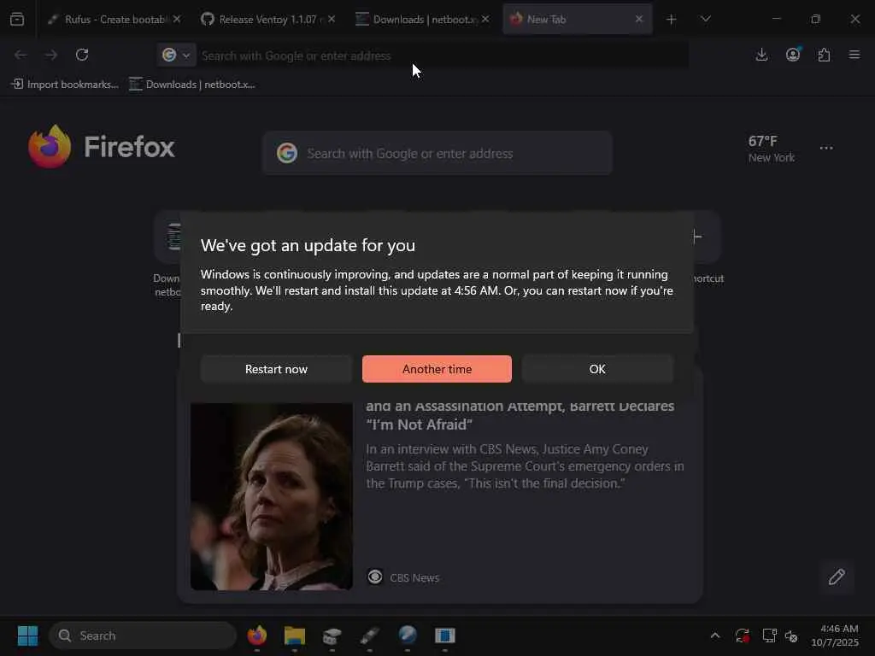Open the Rufus USB app in taskbar

[369, 635]
